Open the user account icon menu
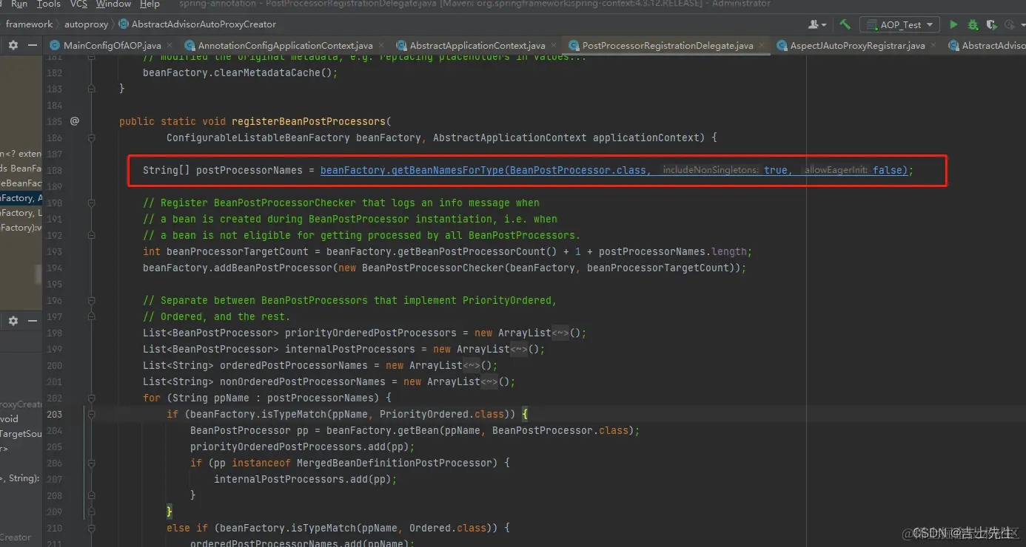Image resolution: width=1026 pixels, height=547 pixels. pyautogui.click(x=818, y=24)
